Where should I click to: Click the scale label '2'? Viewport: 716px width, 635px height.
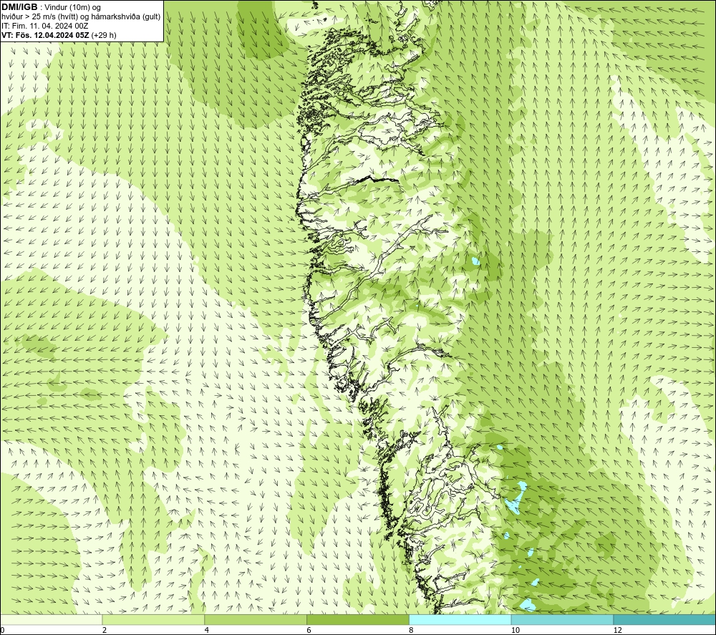click(105, 631)
